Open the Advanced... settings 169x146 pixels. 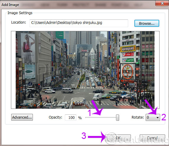22,117
